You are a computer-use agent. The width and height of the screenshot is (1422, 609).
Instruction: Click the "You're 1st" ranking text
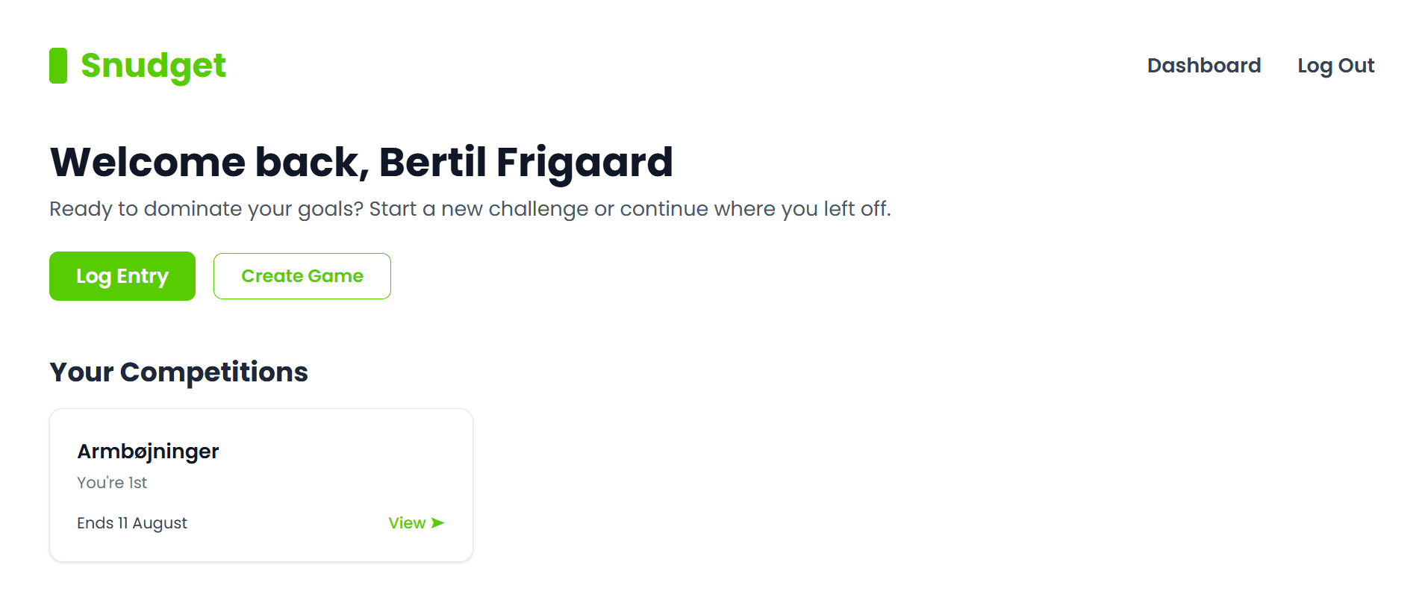112,483
